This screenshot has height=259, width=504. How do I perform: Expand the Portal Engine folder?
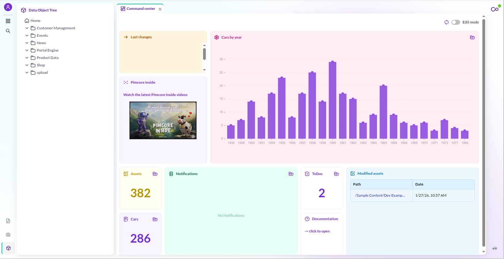click(x=27, y=50)
